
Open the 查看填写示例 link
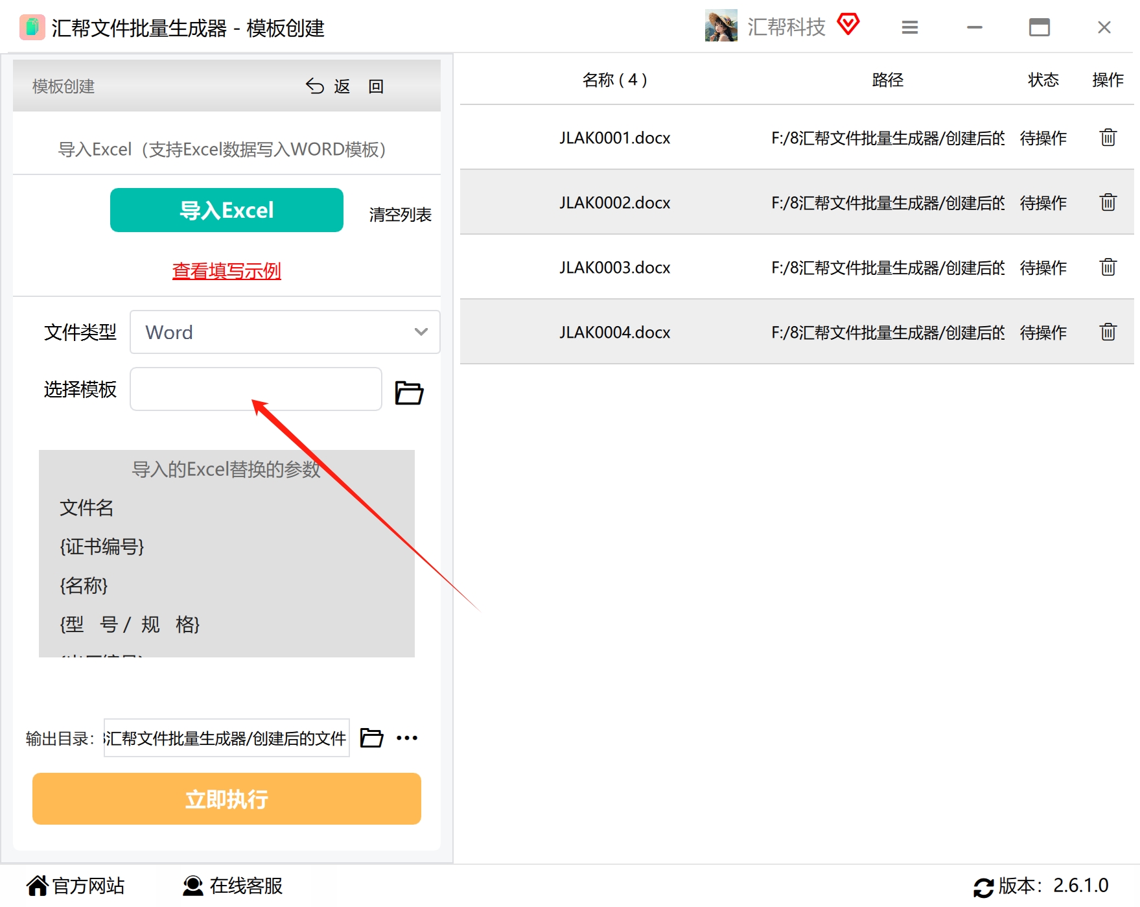coord(227,270)
